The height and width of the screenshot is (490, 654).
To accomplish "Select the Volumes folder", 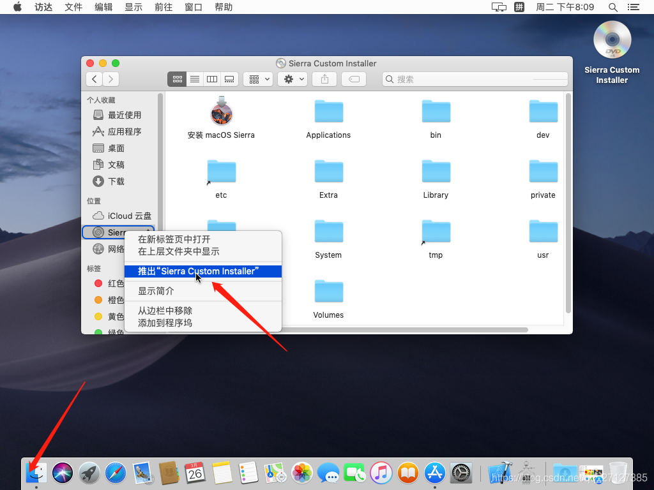I will tap(329, 299).
